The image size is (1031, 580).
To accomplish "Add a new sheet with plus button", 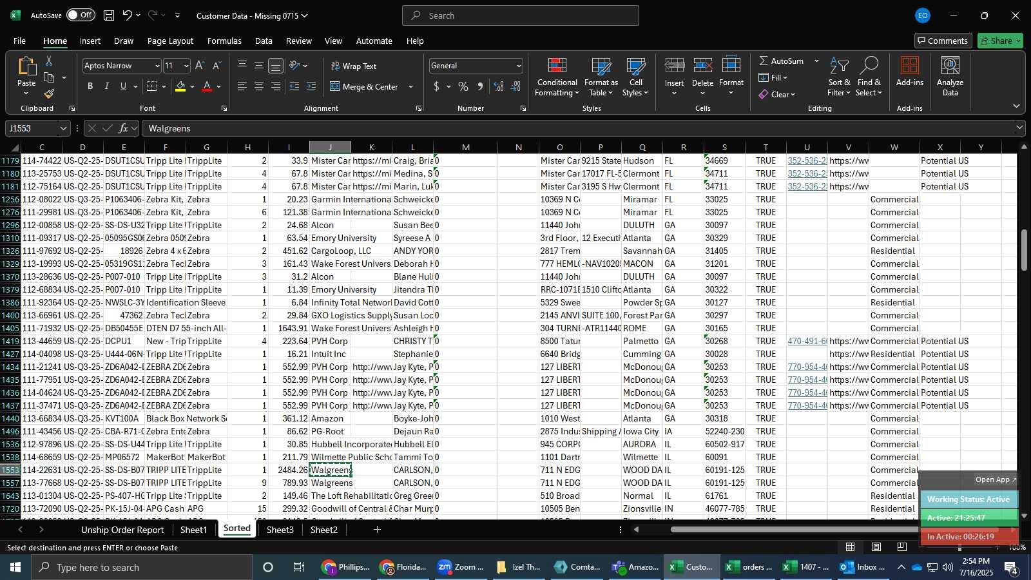I will 377,530.
